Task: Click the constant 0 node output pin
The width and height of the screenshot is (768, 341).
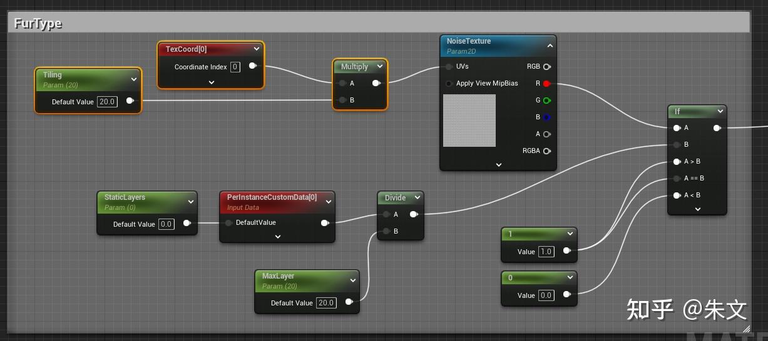Action: tap(566, 294)
